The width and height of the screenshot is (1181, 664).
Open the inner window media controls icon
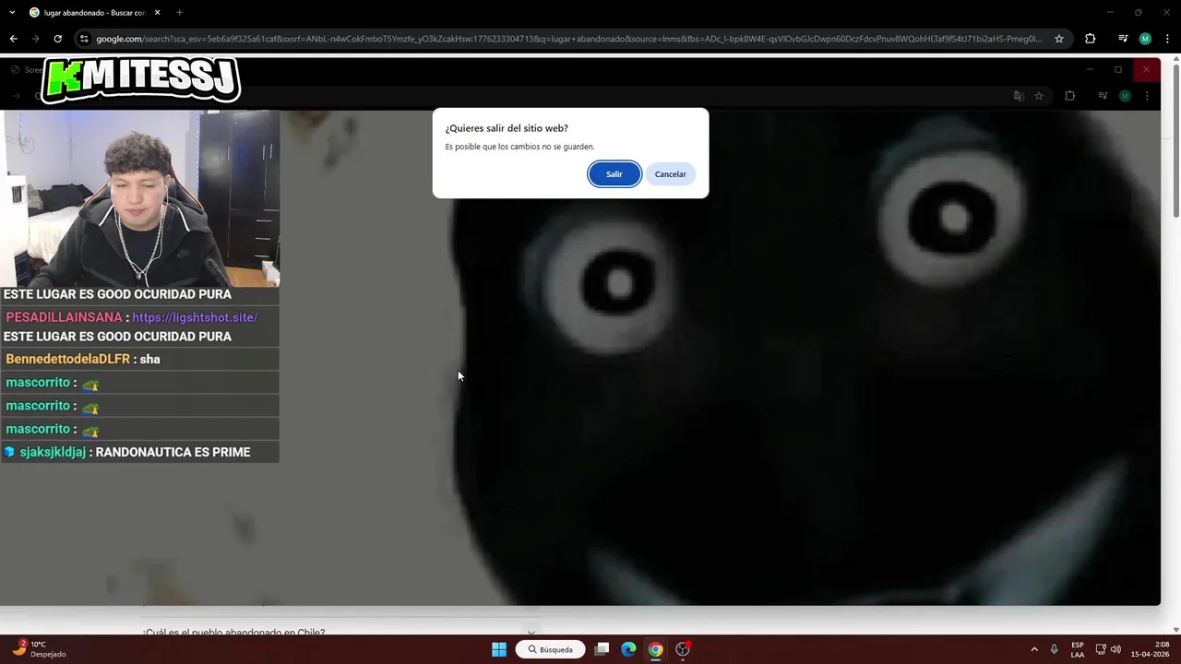click(1103, 96)
